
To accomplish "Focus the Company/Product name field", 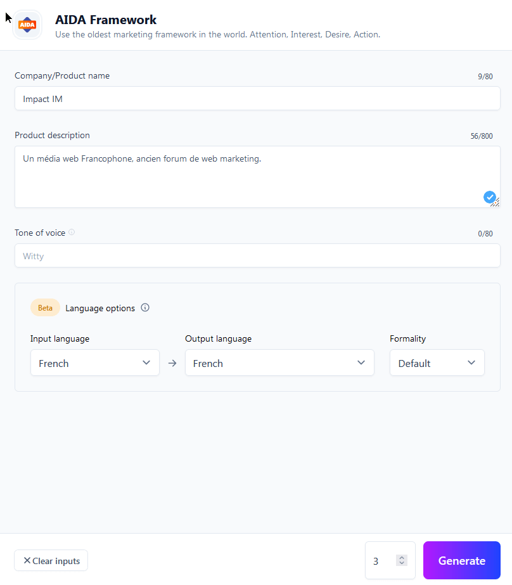I will pos(257,98).
